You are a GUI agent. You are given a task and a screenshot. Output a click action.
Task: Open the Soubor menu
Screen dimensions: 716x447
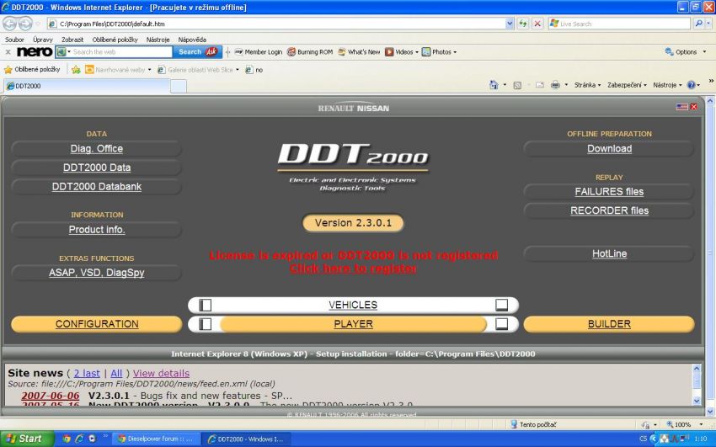pos(14,40)
